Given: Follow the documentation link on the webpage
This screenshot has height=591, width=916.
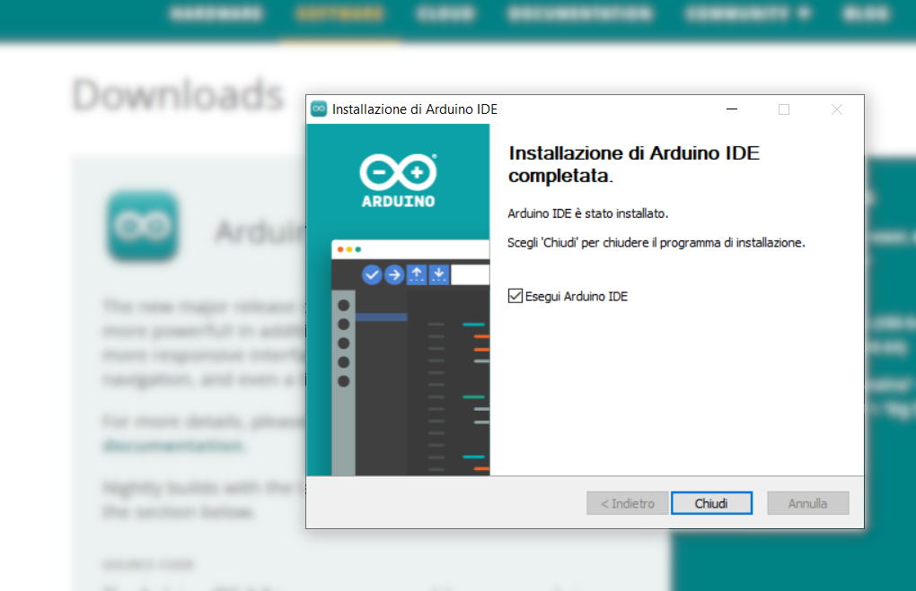Looking at the screenshot, I should (x=174, y=446).
